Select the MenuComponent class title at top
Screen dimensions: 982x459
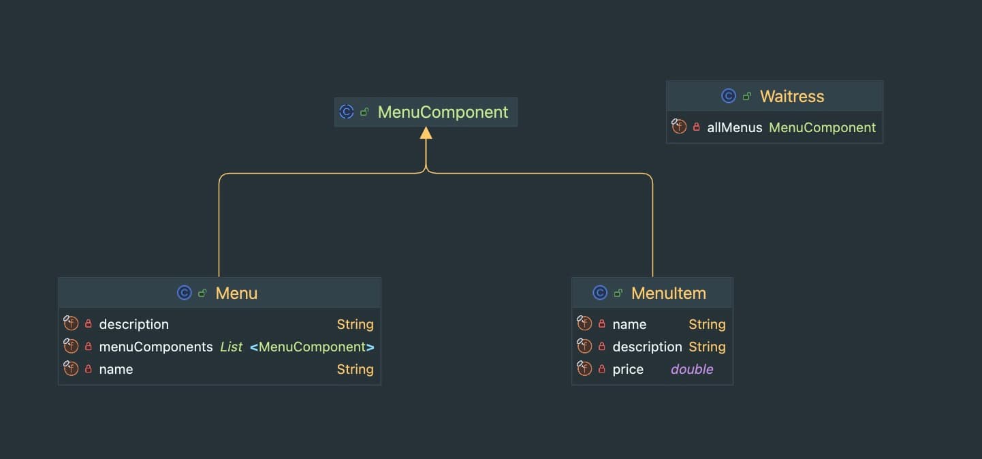click(443, 112)
